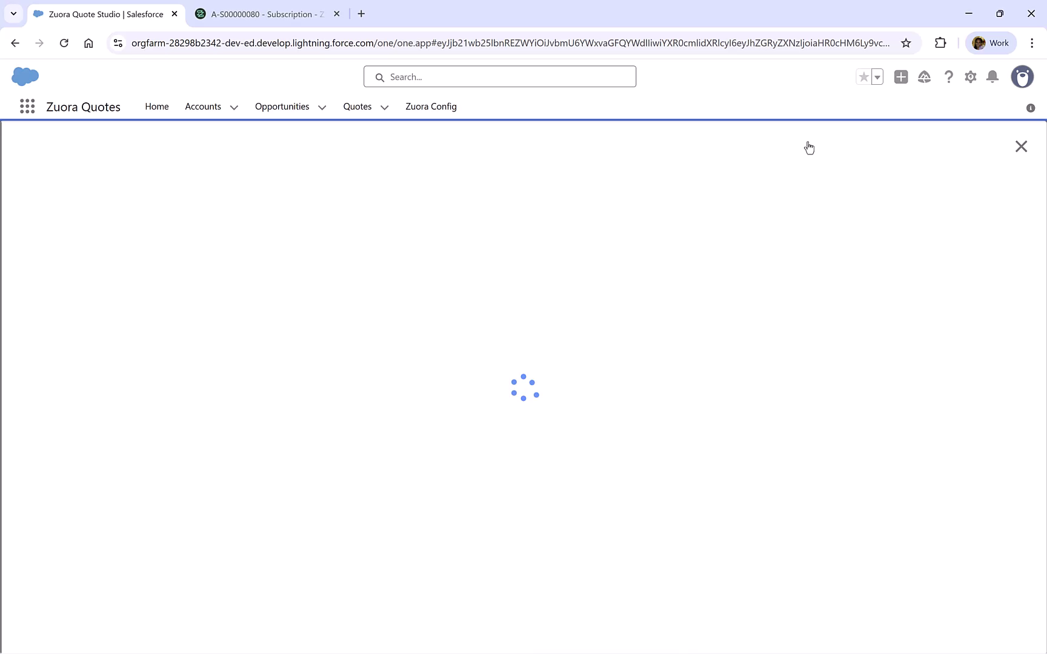Screen dimensions: 1047x654
Task: Open the Quotes dropdown chevron
Action: (384, 107)
